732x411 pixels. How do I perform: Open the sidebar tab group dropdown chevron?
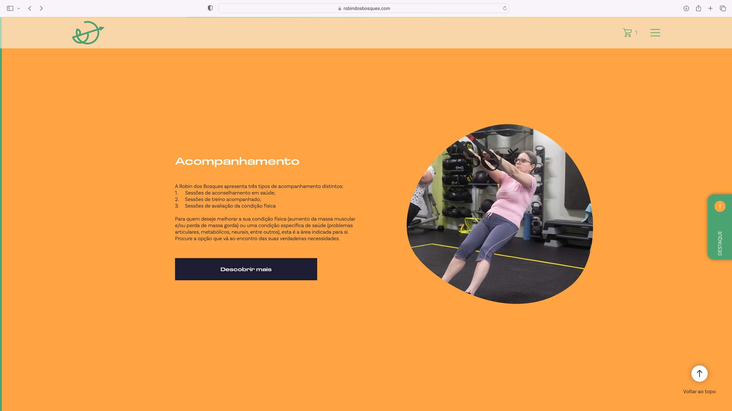19,8
